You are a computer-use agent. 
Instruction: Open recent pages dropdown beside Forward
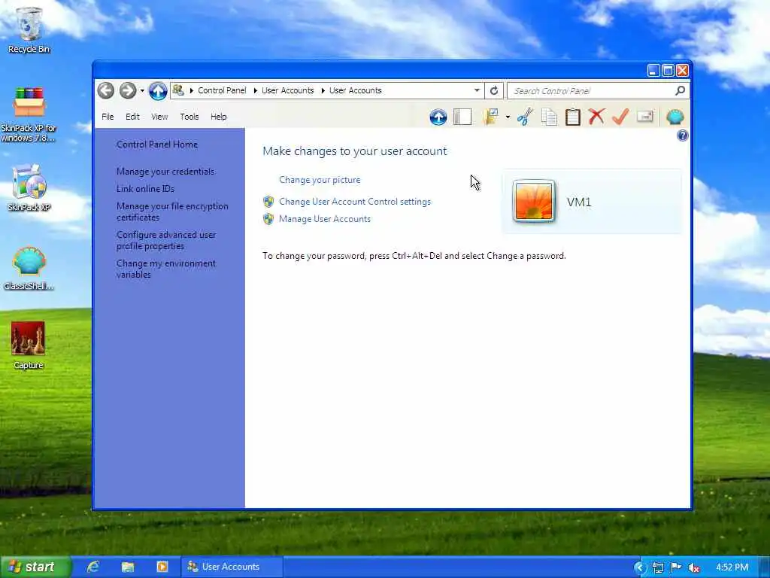tap(142, 91)
